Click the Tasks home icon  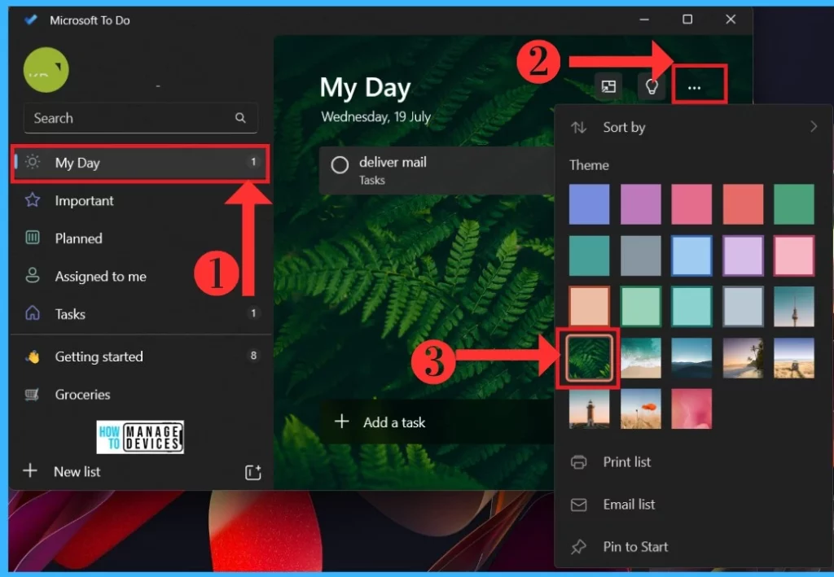tap(33, 313)
